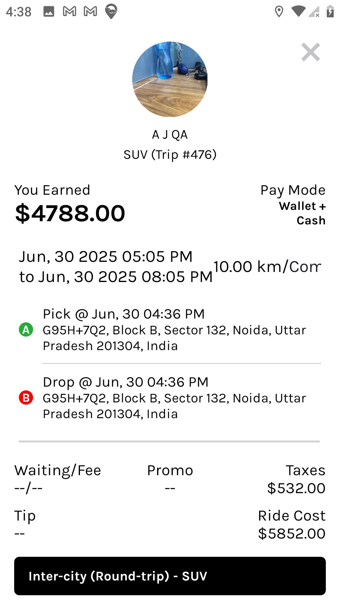Screen dimensions: 340x605
Task: Tap the drop address text
Action: pyautogui.click(x=174, y=406)
